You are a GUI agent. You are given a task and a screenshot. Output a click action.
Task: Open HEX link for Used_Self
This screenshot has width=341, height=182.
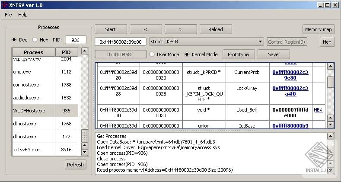pyautogui.click(x=318, y=110)
